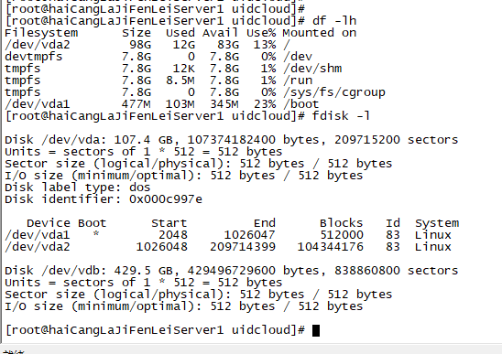Viewport: 502px width, 354px height.
Task: Click the 'df -lh' command text
Action: pyautogui.click(x=334, y=21)
